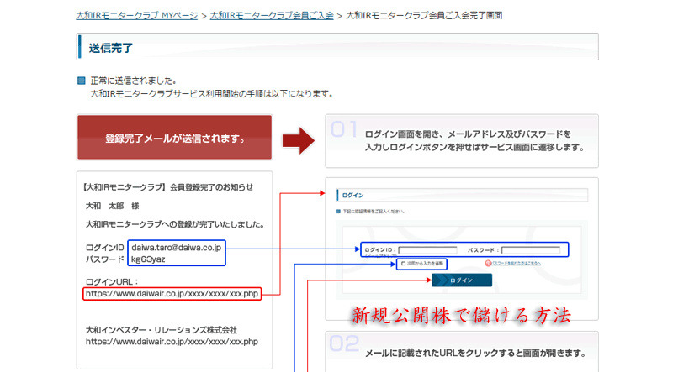
Task: Click the login URL in the red box
Action: click(x=172, y=294)
